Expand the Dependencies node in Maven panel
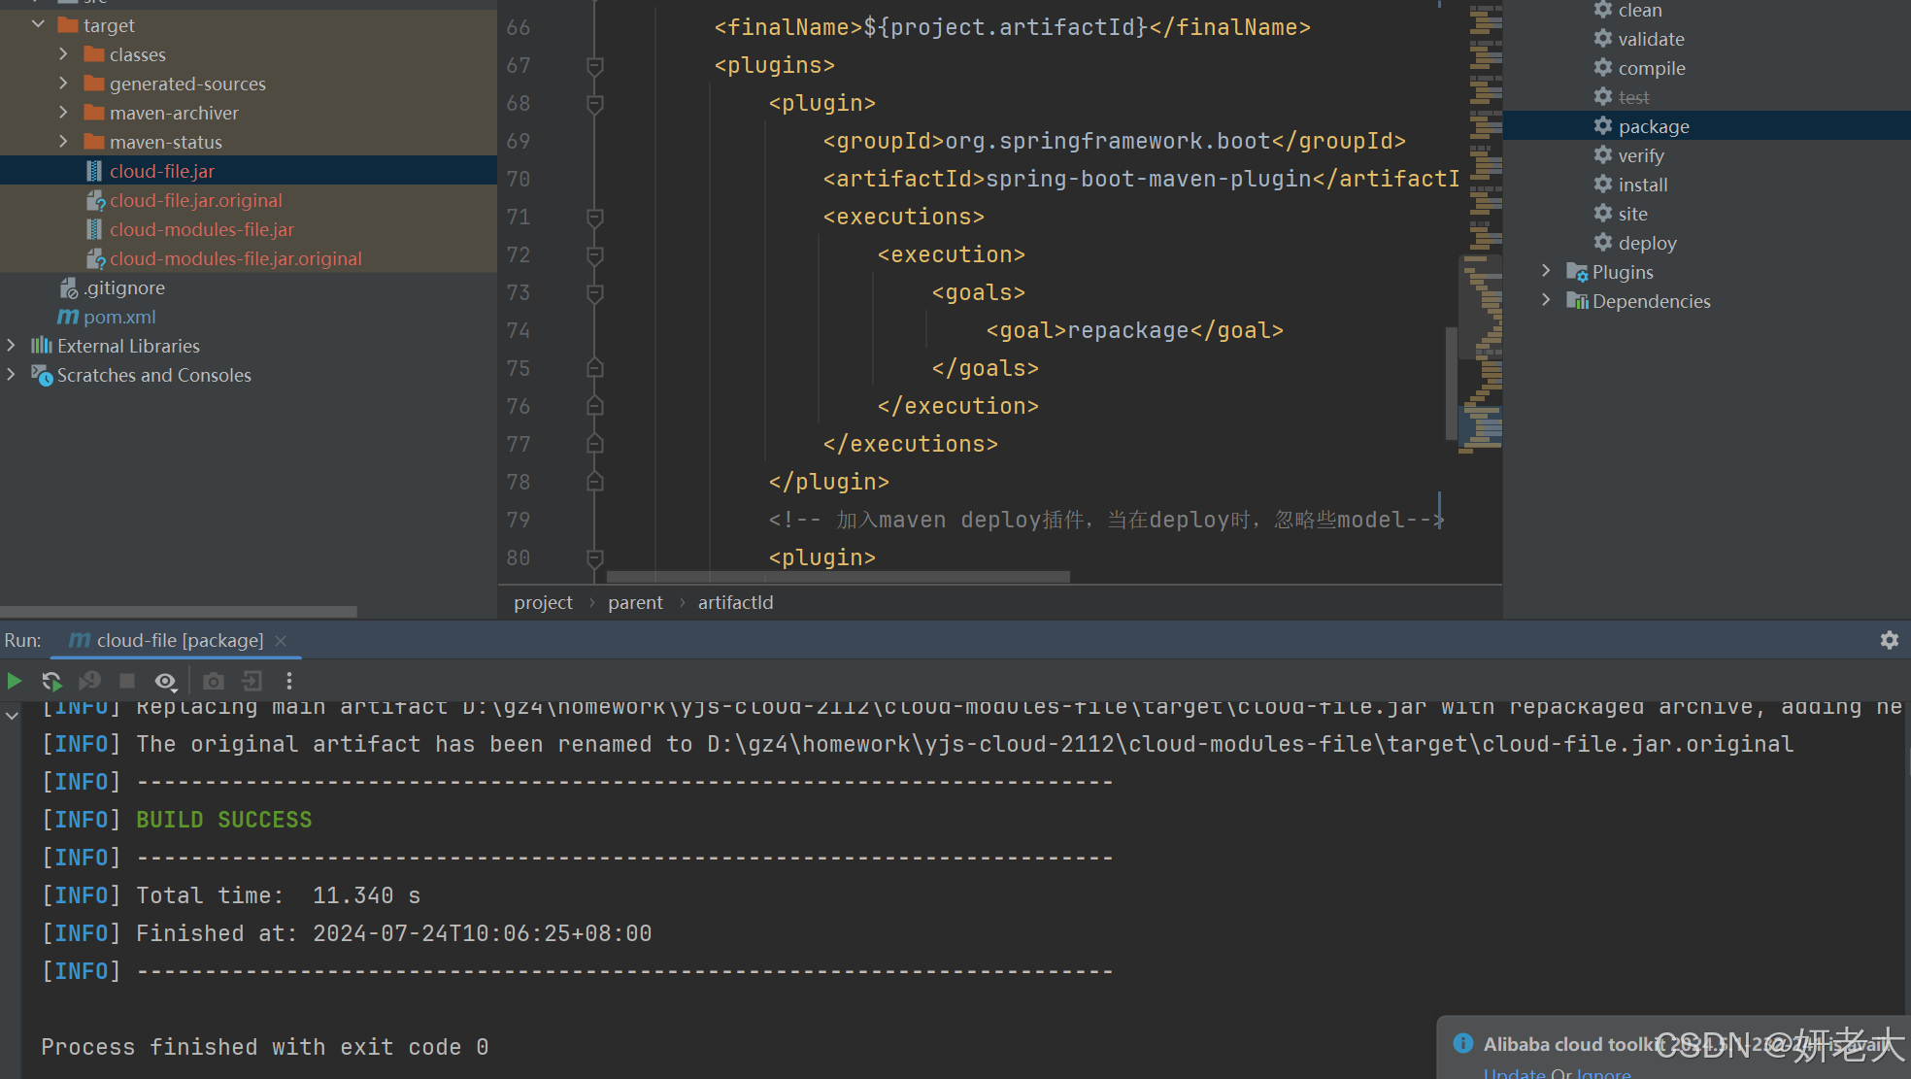This screenshot has width=1911, height=1079. tap(1546, 300)
